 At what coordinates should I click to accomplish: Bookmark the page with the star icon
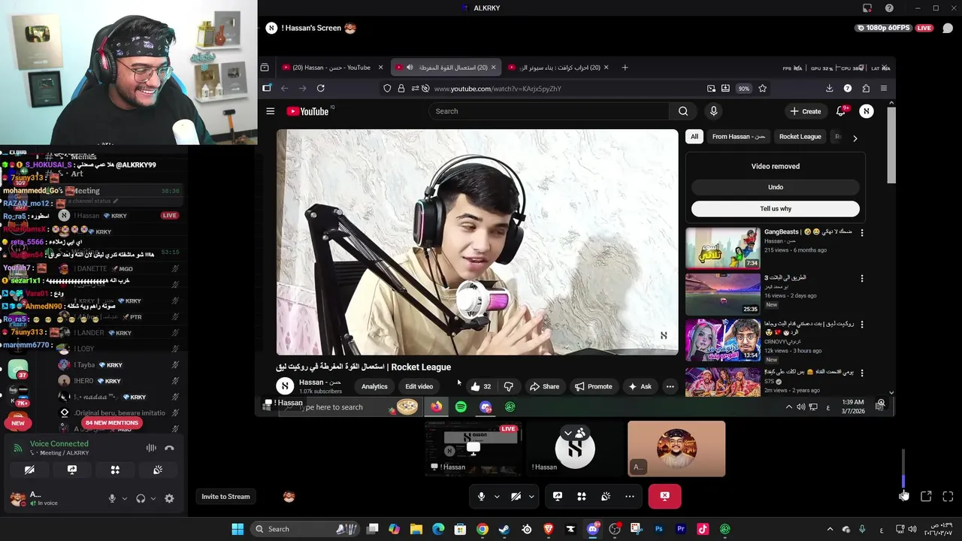point(762,88)
